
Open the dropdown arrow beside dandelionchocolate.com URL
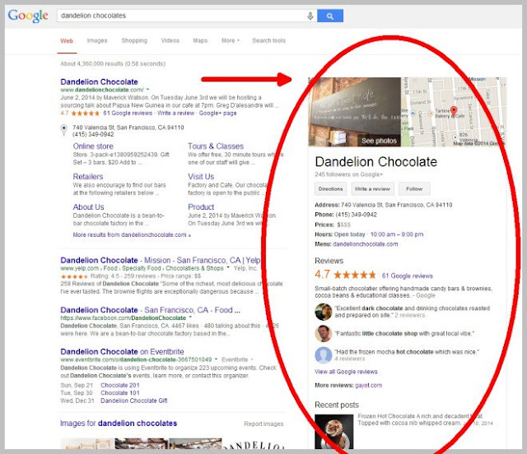click(147, 90)
